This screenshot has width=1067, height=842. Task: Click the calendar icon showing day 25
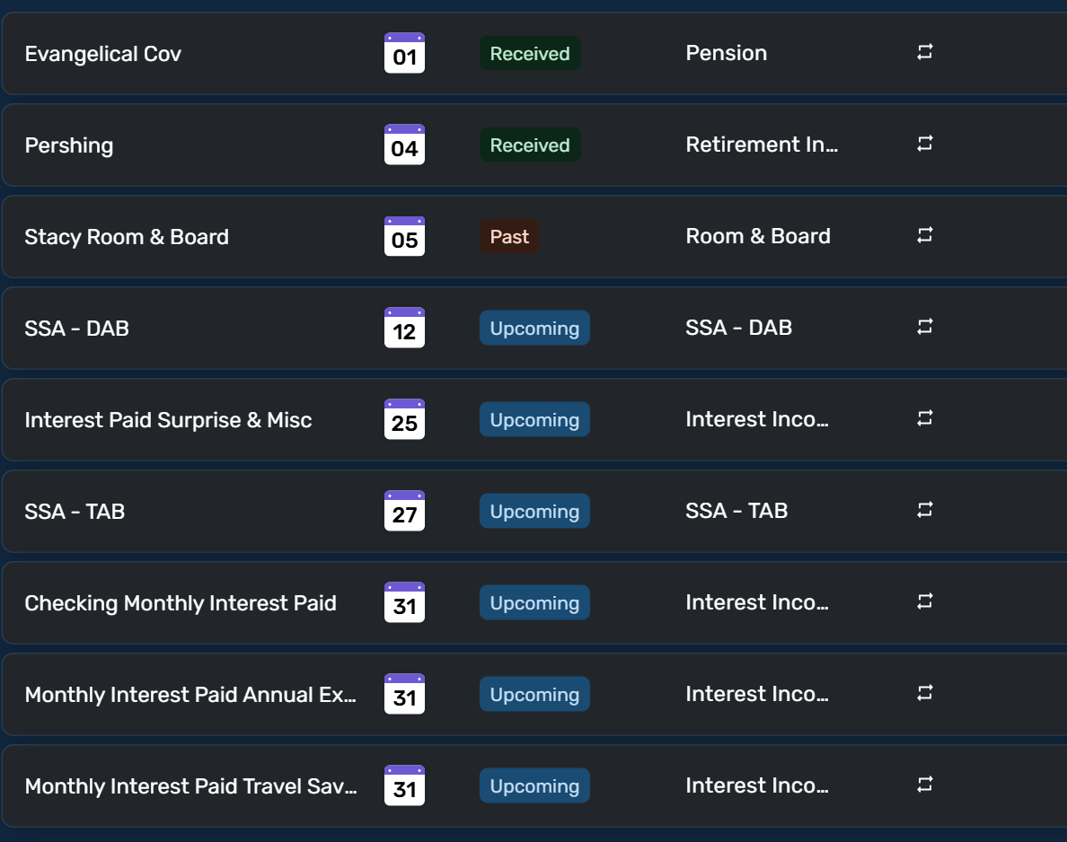click(x=404, y=419)
